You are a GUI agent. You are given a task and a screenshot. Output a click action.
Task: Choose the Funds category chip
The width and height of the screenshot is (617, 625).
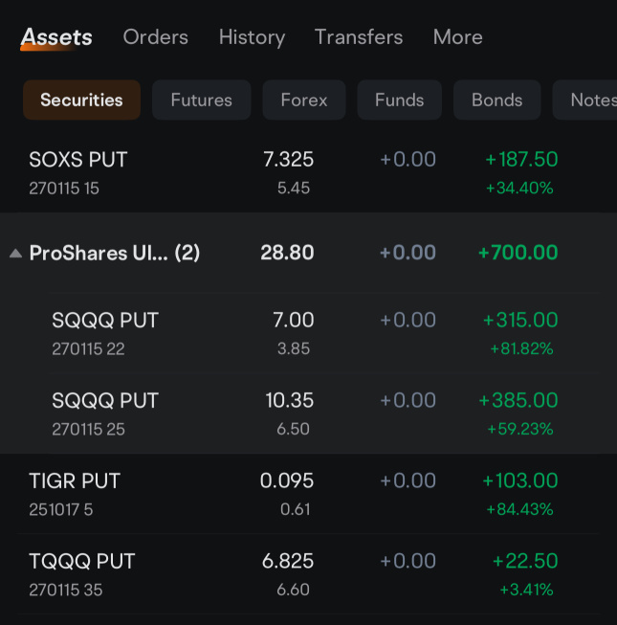pyautogui.click(x=399, y=100)
